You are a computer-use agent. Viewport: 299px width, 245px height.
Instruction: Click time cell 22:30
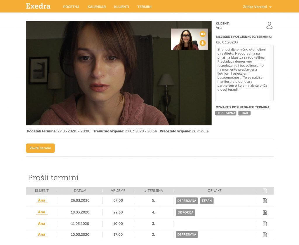coord(118,212)
